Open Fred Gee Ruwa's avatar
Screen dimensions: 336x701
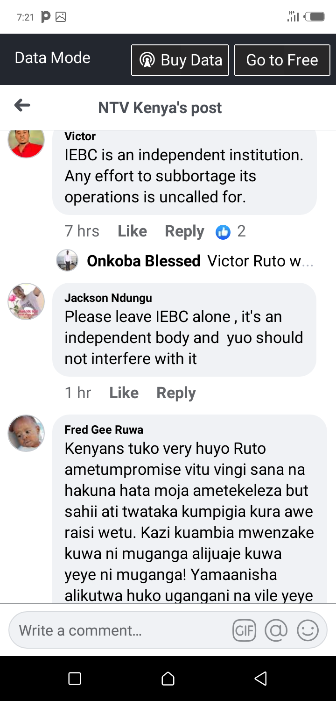[26, 433]
